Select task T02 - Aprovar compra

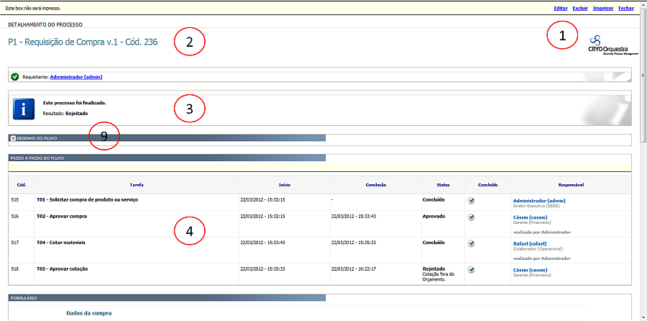[62, 216]
